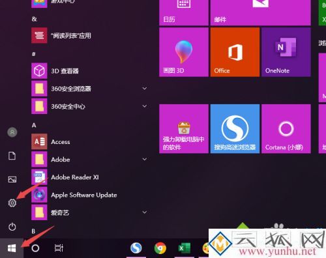Launch Google Chrome from taskbar

160,248
